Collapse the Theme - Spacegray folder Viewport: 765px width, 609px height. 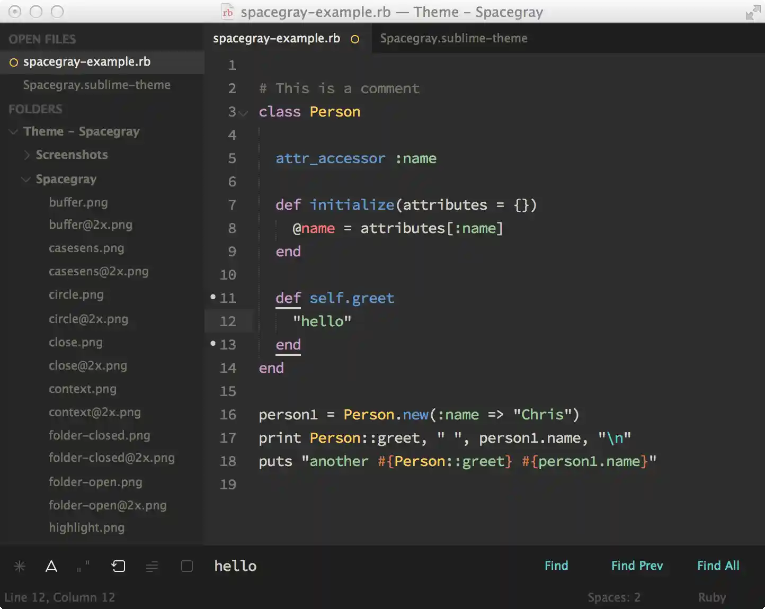coord(14,132)
